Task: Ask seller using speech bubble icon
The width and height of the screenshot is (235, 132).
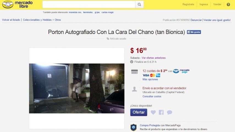Action: (170, 112)
